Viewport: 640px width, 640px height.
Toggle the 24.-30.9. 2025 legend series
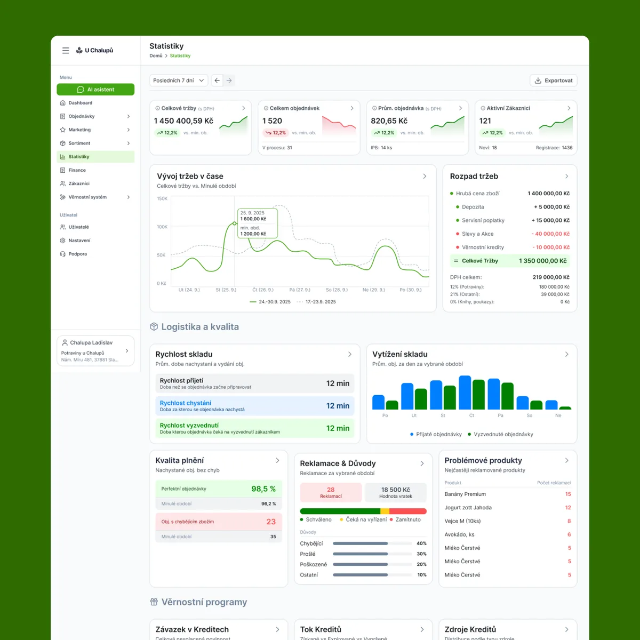click(270, 302)
